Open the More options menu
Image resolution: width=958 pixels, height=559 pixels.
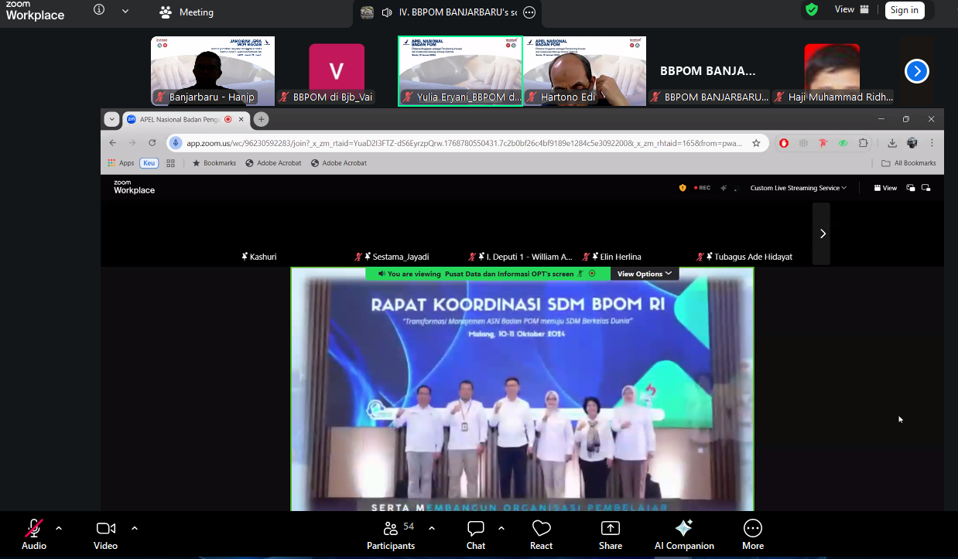pyautogui.click(x=752, y=534)
